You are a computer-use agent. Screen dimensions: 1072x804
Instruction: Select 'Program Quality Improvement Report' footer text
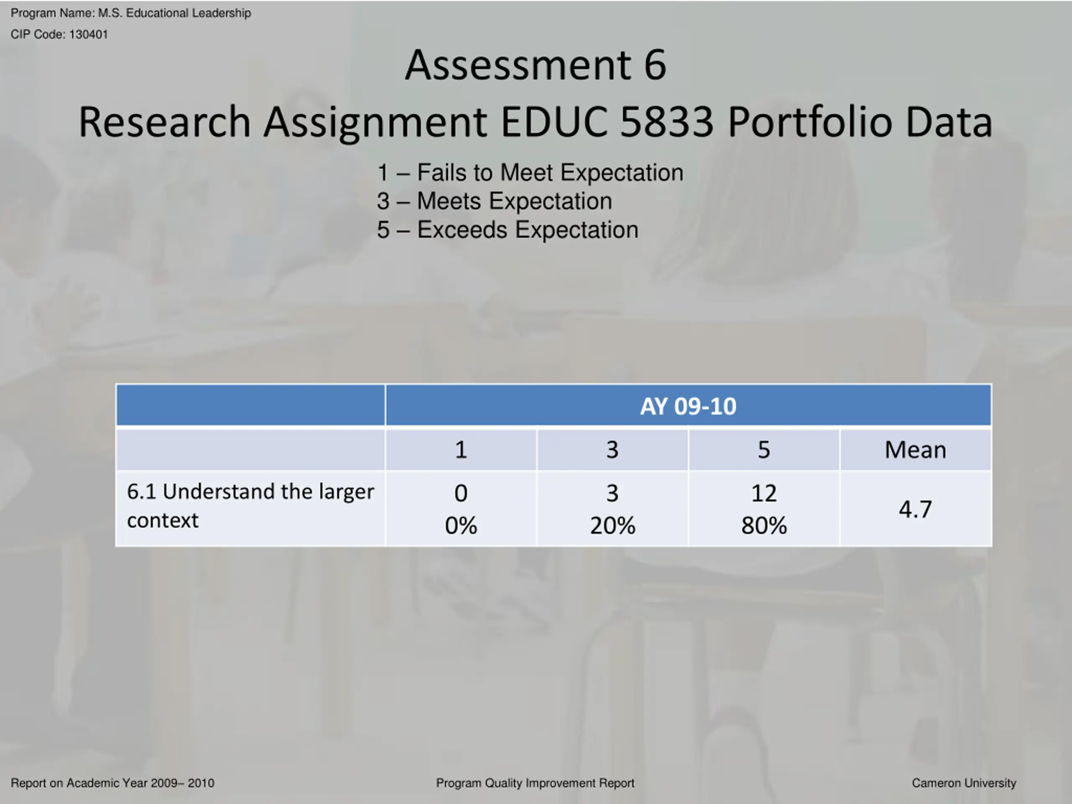pyautogui.click(x=535, y=783)
